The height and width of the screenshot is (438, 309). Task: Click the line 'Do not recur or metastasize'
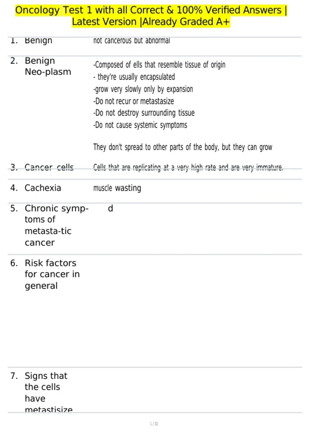[133, 101]
